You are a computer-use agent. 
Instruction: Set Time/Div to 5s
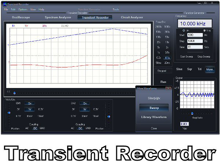tap(158, 47)
